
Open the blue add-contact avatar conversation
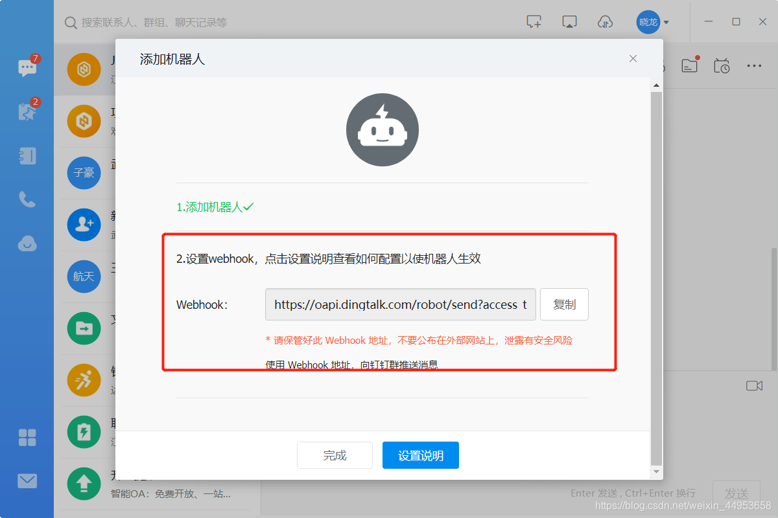(x=84, y=225)
